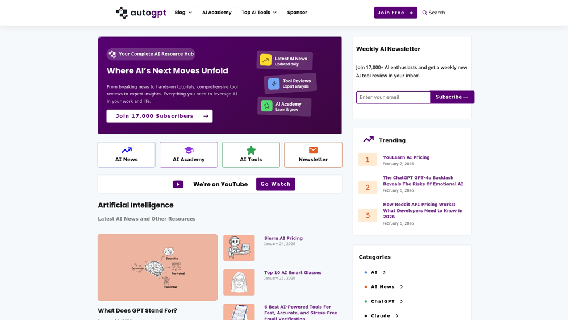Click the Subscribe button
Image resolution: width=568 pixels, height=320 pixels.
pos(452,97)
